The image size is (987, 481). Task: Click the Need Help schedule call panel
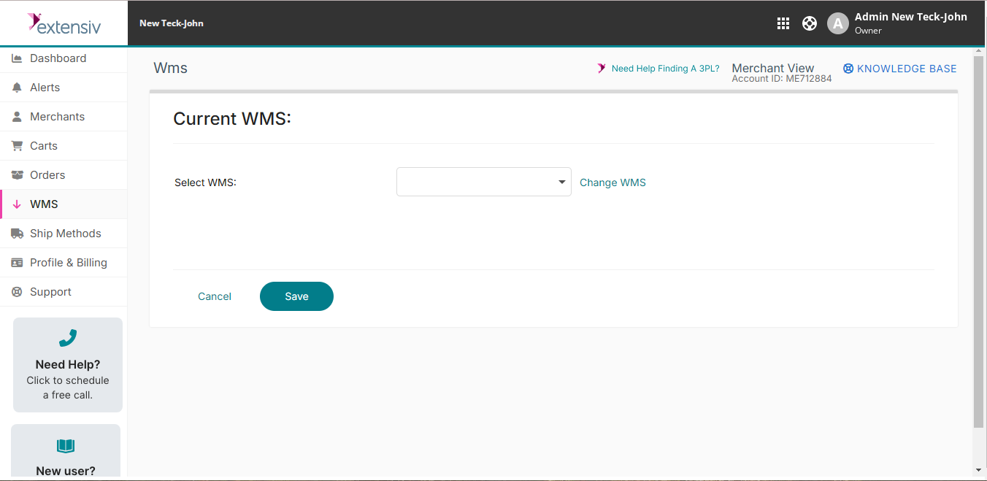click(67, 364)
